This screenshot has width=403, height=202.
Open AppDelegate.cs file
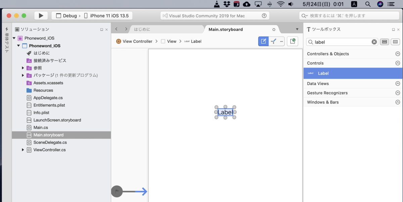point(48,98)
